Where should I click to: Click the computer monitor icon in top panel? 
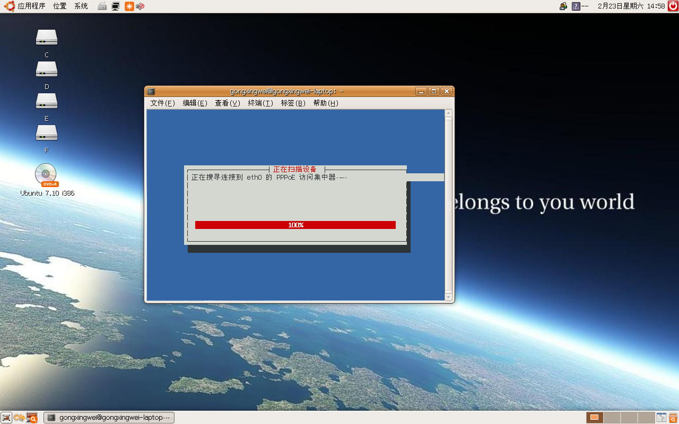(116, 6)
